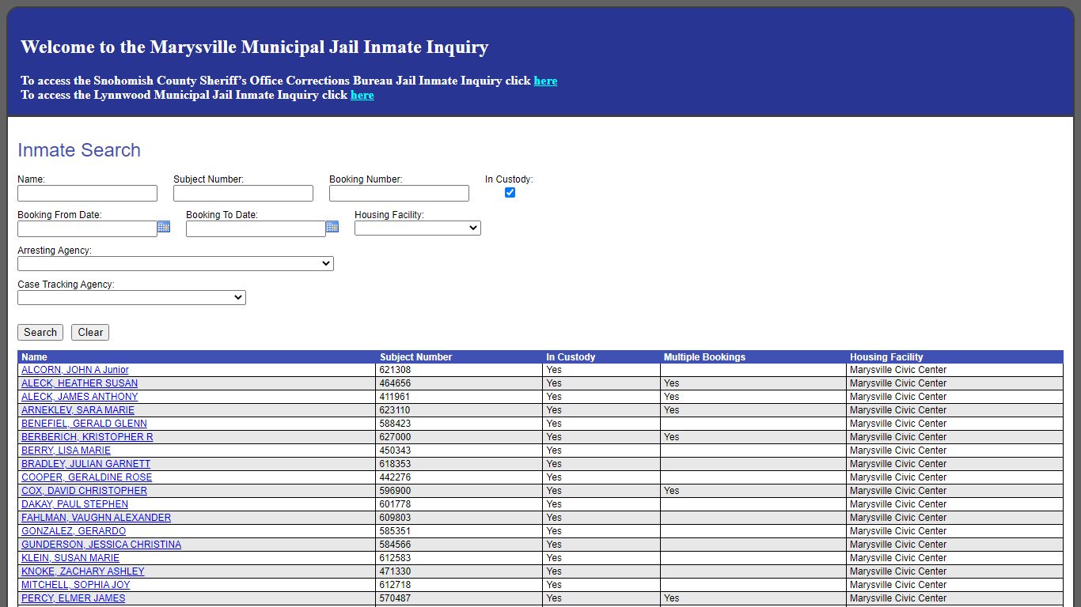Select subject number 584566 cell

point(460,545)
